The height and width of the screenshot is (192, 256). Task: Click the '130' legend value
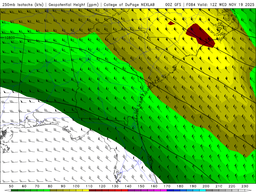click(115, 186)
